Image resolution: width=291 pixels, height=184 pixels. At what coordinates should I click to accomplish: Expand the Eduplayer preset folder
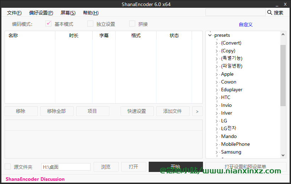(x=216, y=90)
